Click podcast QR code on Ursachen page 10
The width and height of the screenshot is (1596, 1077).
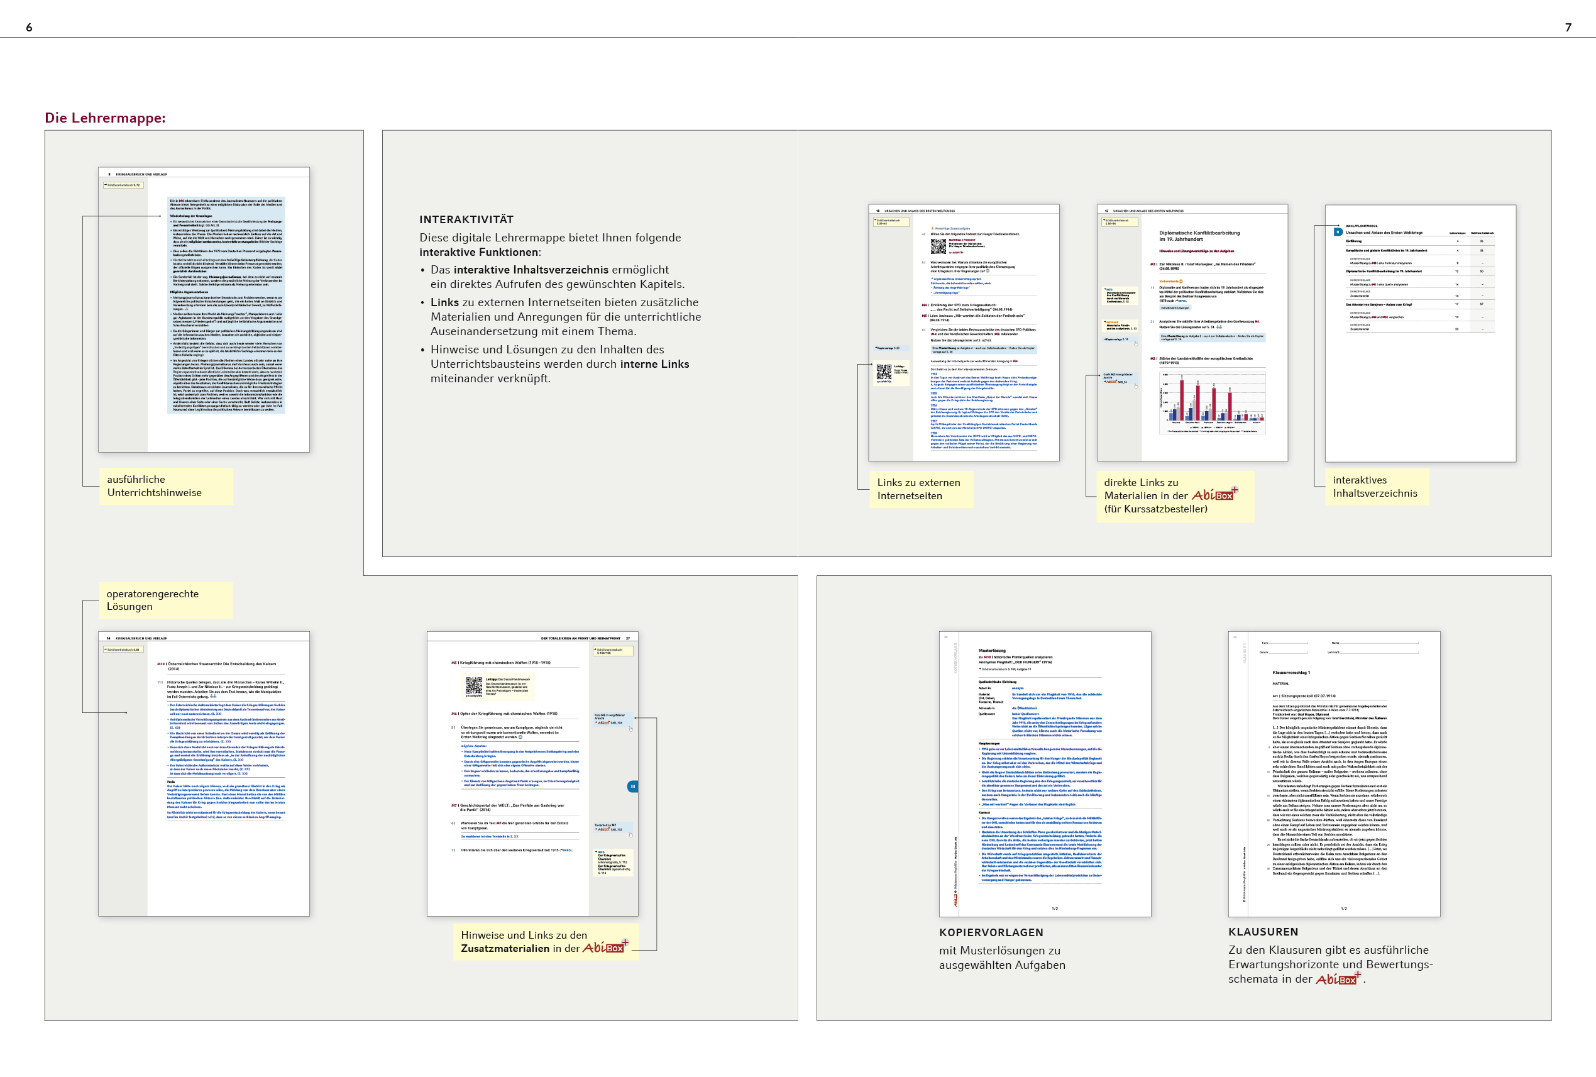[x=937, y=245]
